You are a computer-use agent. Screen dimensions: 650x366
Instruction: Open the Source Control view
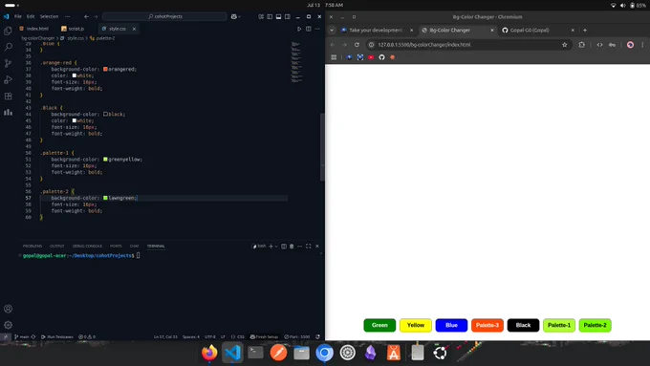coord(8,63)
